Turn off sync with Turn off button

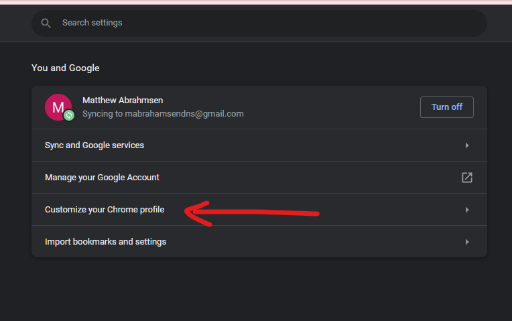(x=447, y=107)
